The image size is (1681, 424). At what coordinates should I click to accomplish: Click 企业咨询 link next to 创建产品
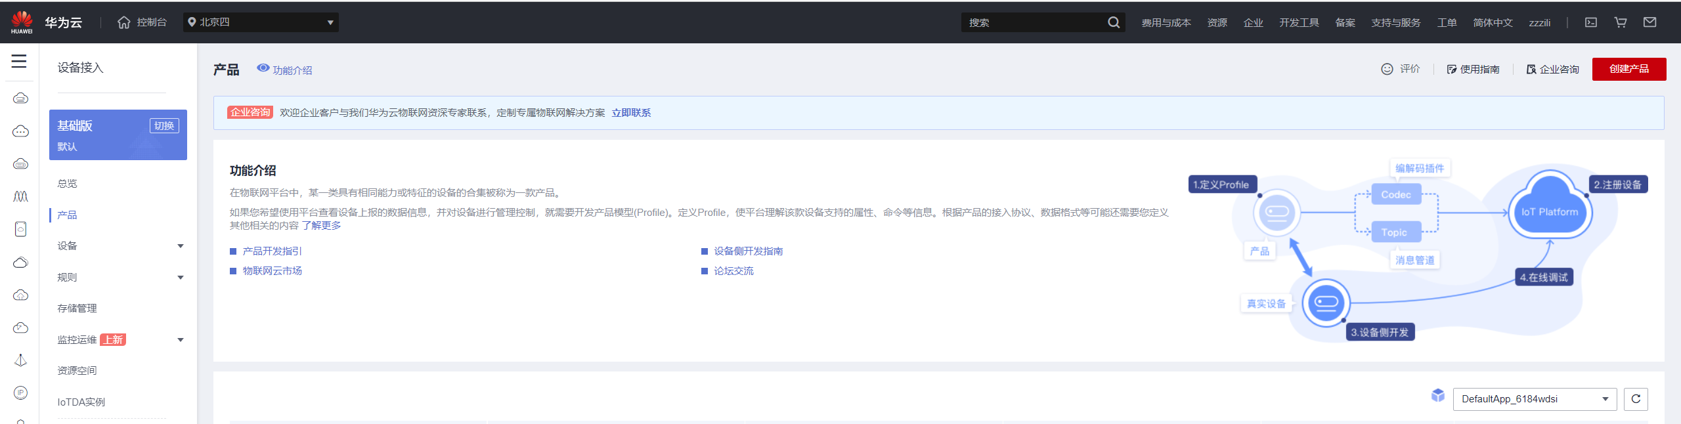[x=1552, y=69]
